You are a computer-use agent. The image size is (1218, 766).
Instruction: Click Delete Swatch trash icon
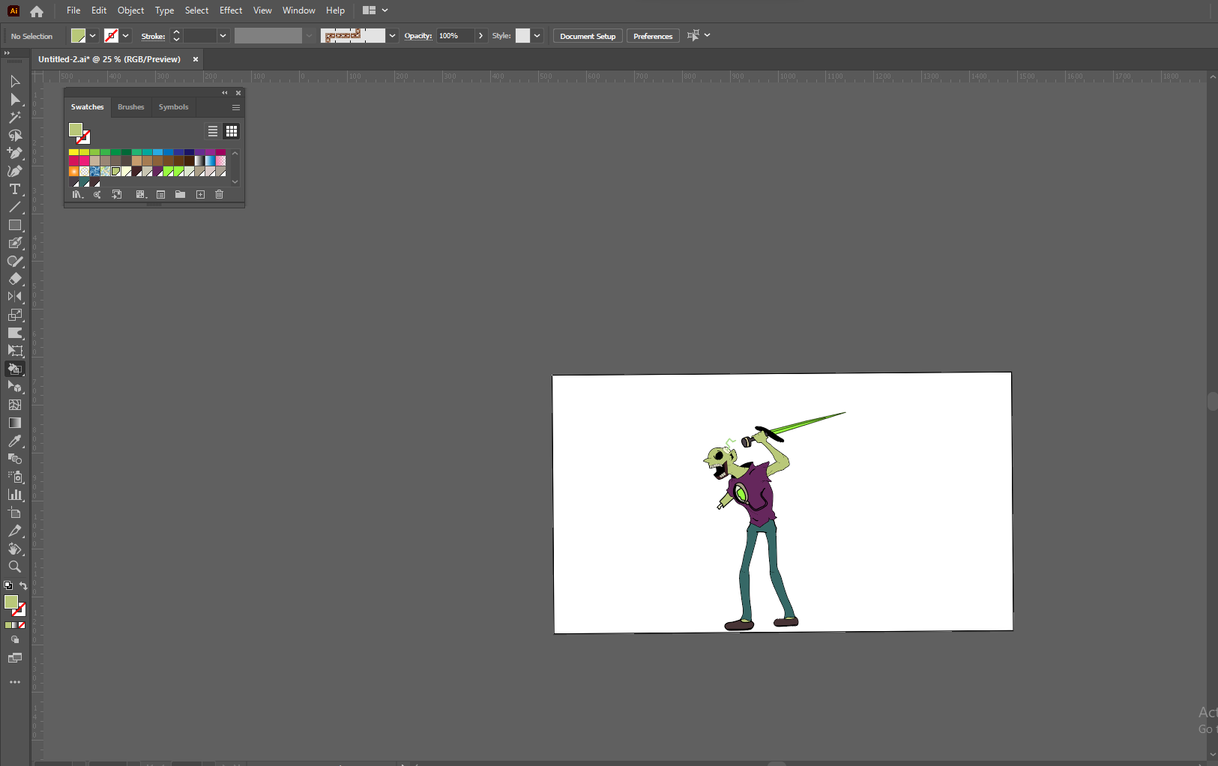220,195
